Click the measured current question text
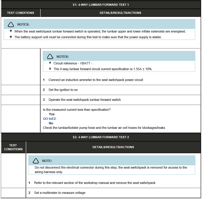Viewport: 202px width, 199px height. (77, 110)
